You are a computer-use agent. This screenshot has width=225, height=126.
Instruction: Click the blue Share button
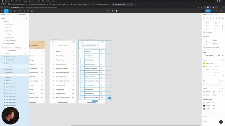(208, 11)
